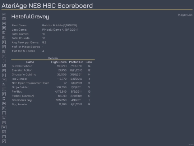
Task: Filter players by [0]
Action: coord(4,18)
